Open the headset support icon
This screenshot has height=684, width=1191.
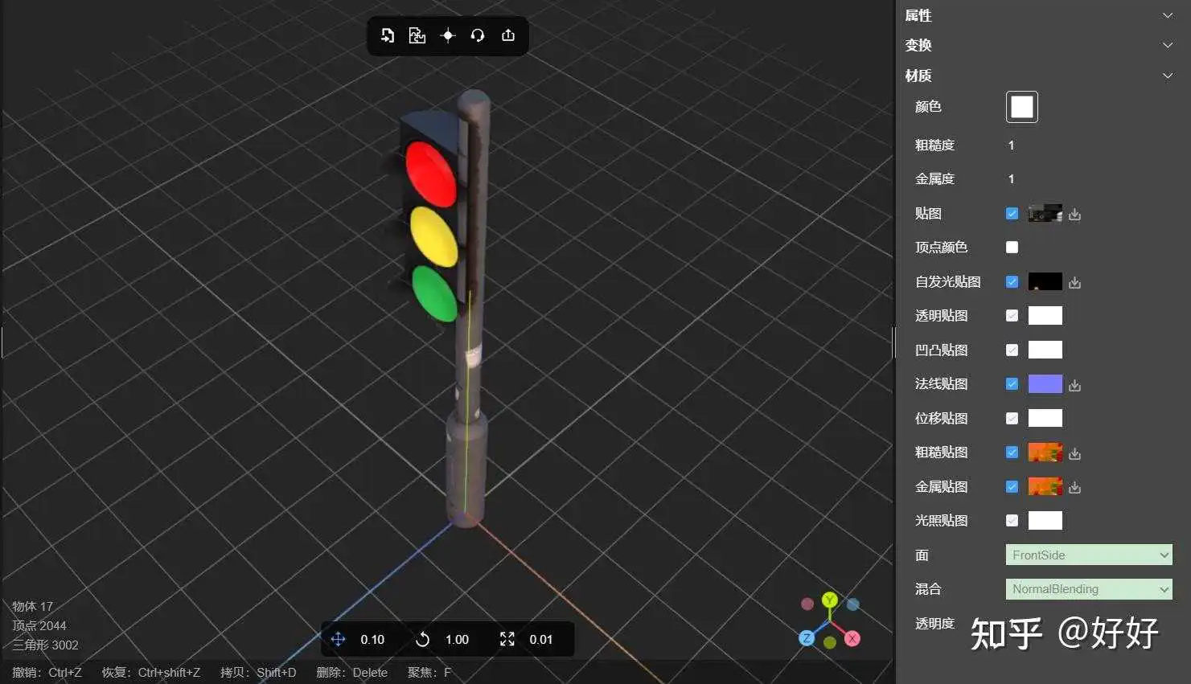pyautogui.click(x=478, y=35)
